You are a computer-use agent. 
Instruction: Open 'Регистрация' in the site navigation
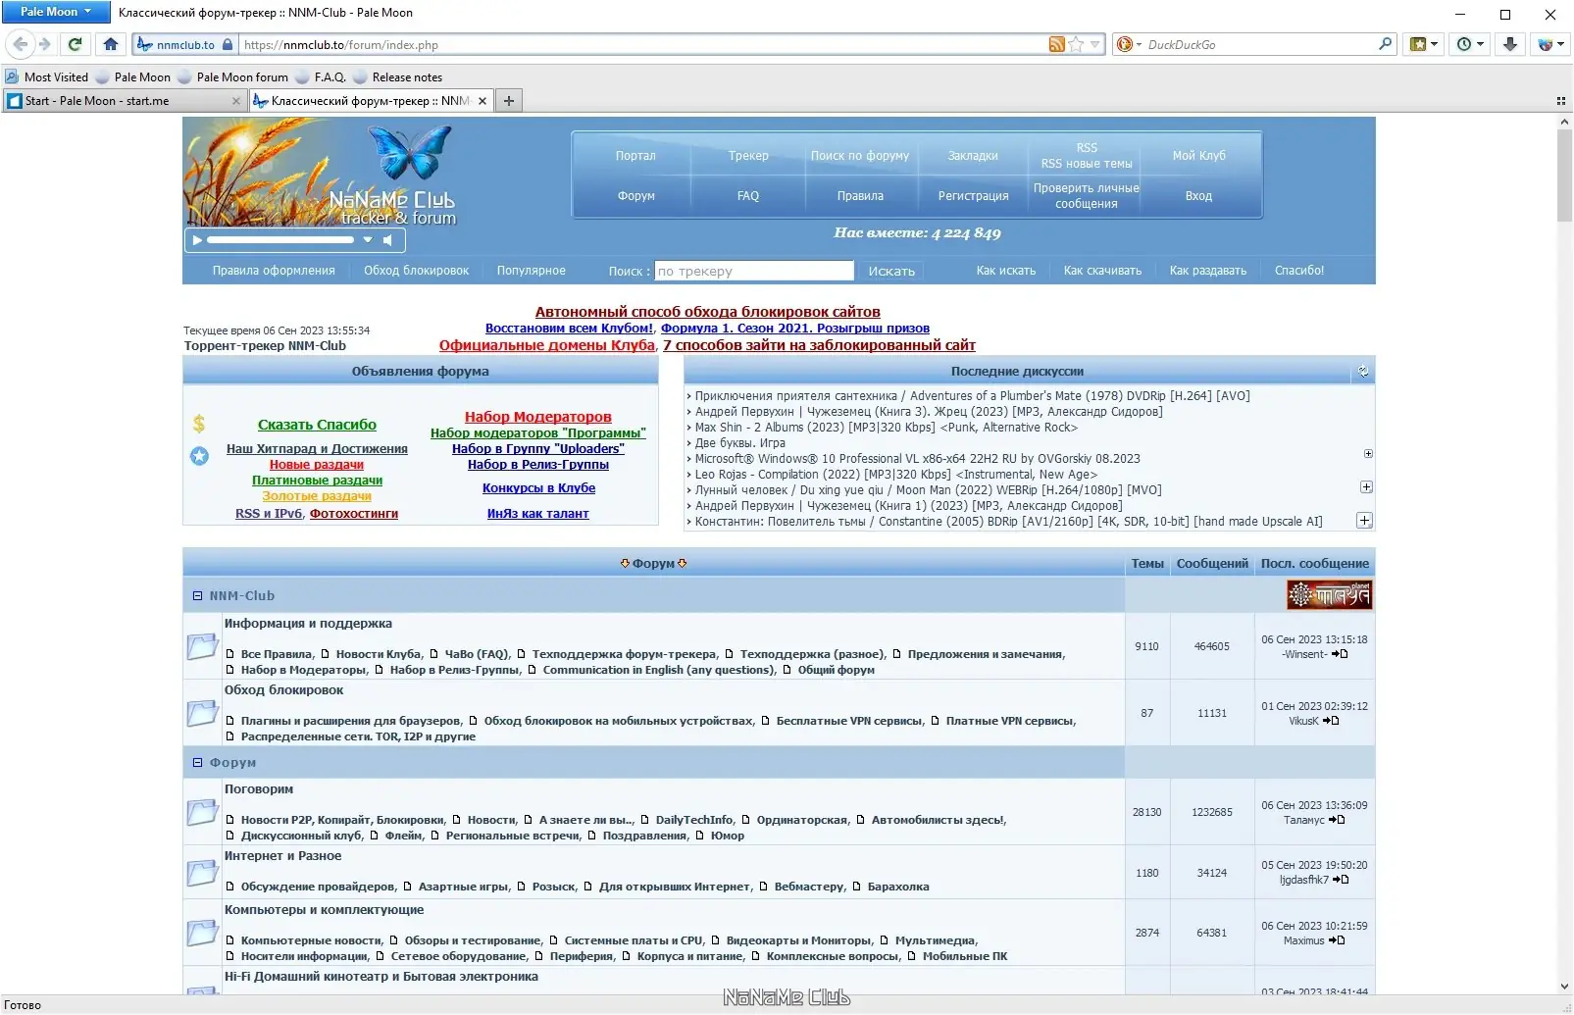[x=973, y=196]
